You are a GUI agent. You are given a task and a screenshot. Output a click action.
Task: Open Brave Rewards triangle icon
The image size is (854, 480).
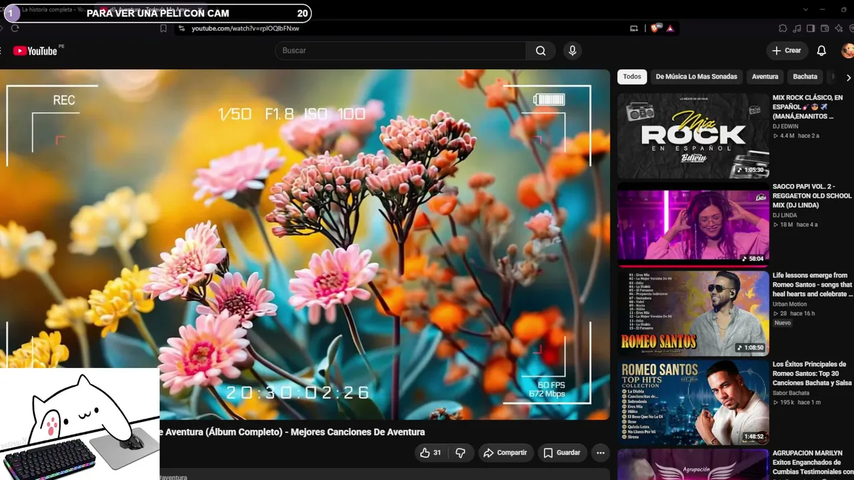(x=670, y=28)
